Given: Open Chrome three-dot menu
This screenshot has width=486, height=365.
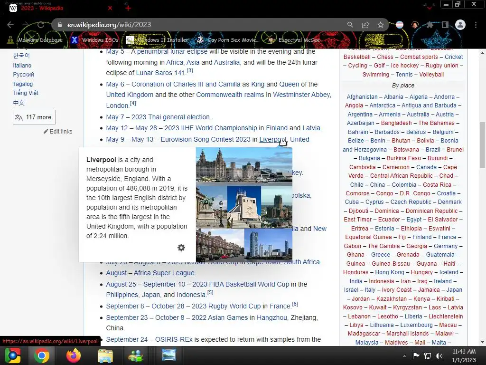Looking at the screenshot, I should tap(476, 25).
